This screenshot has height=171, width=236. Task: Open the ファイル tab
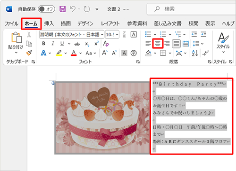11,23
